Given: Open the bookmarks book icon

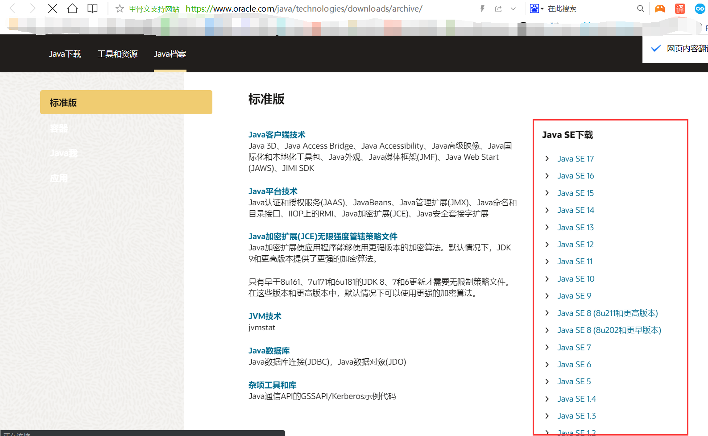Looking at the screenshot, I should point(92,8).
